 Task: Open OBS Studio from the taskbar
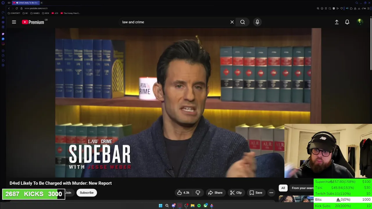186,206
